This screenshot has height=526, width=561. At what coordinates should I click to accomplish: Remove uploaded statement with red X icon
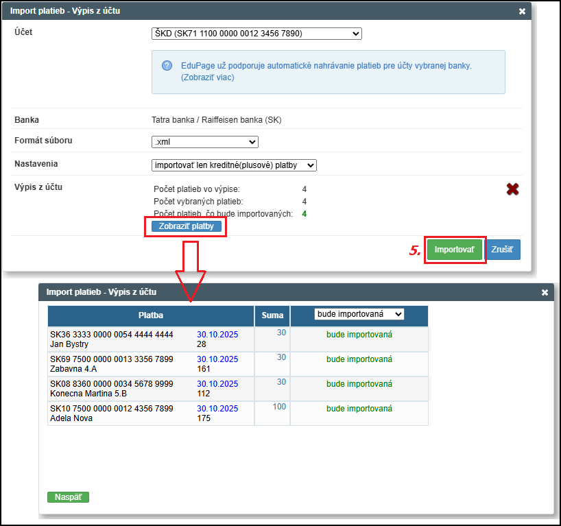[x=512, y=189]
